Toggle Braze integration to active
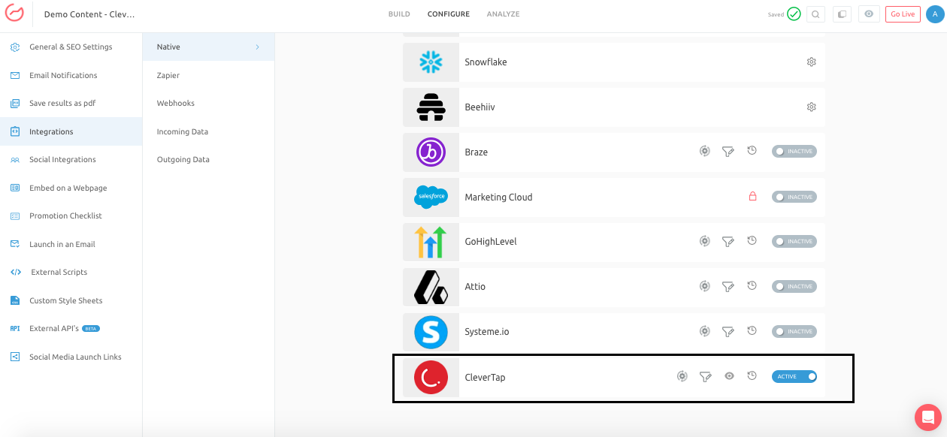This screenshot has height=437, width=947. [x=794, y=152]
